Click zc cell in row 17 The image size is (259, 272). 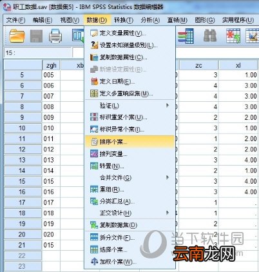tap(198, 202)
